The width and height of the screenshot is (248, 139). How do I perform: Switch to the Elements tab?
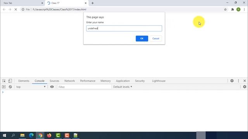24,81
